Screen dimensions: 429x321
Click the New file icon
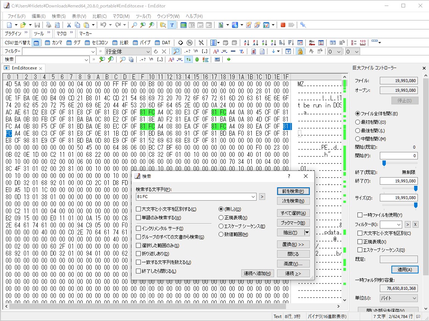[9, 25]
